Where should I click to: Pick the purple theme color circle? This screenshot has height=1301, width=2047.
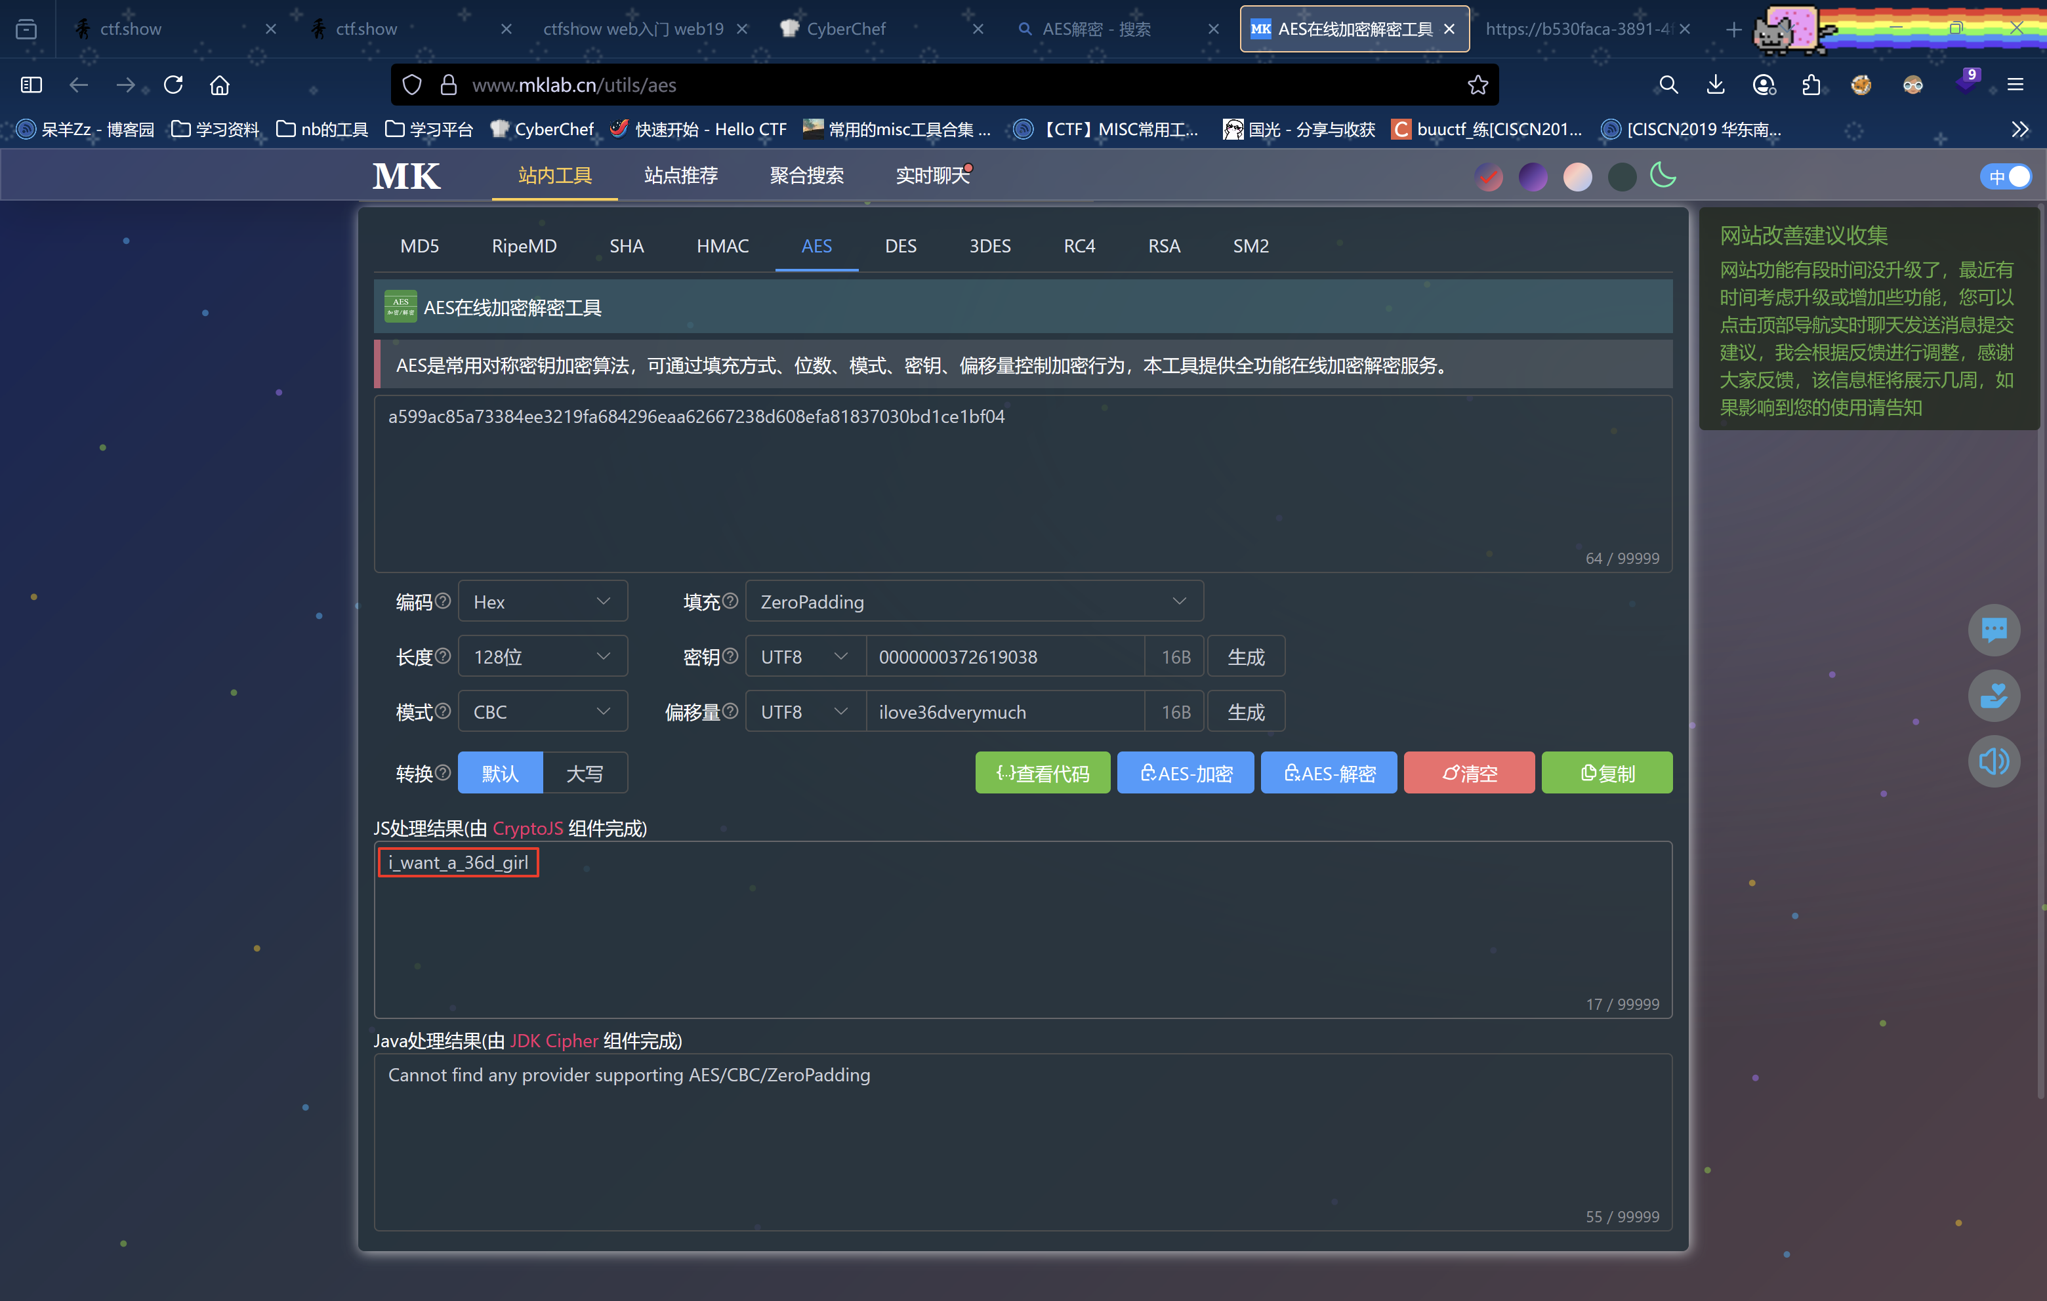point(1533,177)
